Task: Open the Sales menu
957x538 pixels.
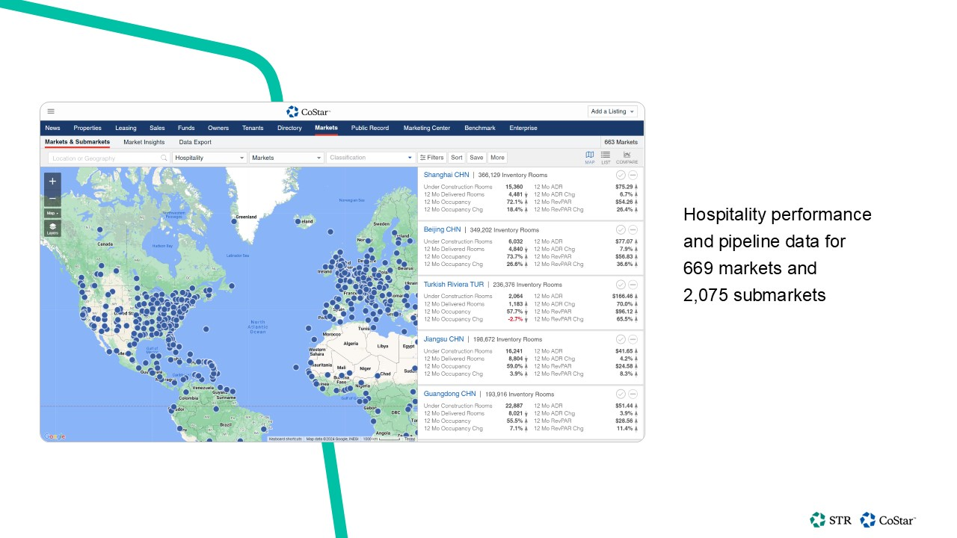Action: tap(157, 128)
